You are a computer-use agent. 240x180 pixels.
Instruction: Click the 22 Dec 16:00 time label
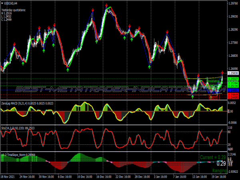(123, 177)
